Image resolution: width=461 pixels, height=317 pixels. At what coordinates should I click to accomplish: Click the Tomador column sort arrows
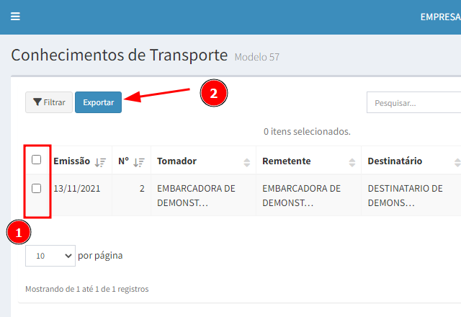247,162
